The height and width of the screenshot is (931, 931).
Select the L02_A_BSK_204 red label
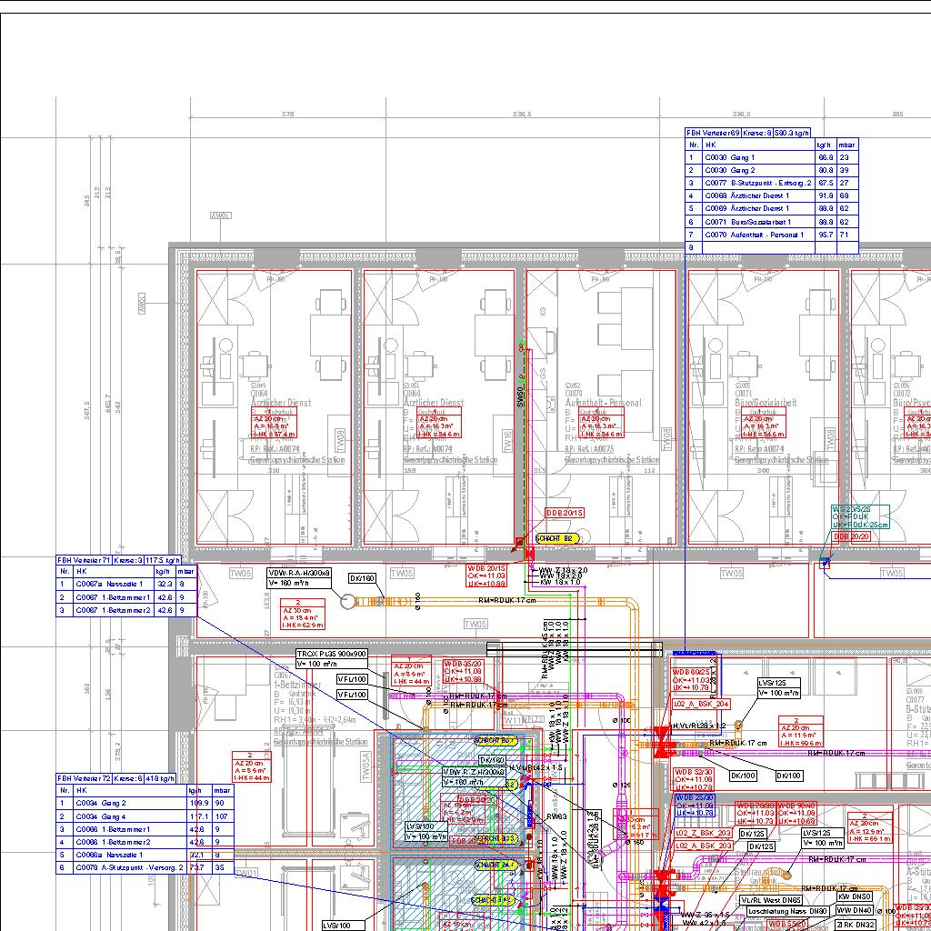point(701,704)
